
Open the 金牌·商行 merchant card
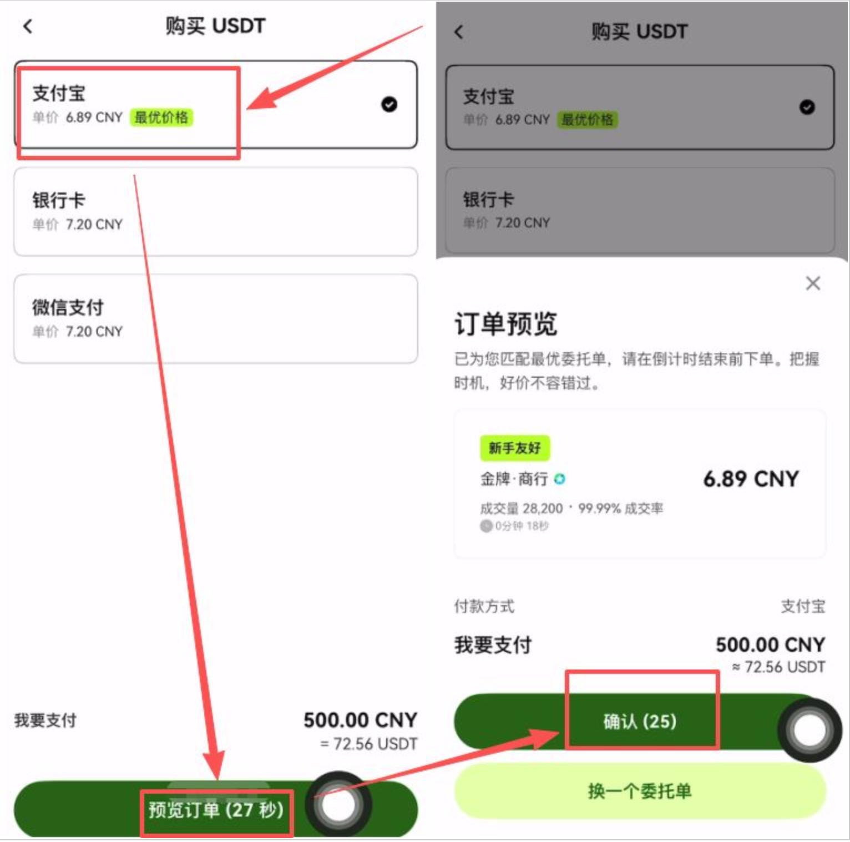pos(640,484)
